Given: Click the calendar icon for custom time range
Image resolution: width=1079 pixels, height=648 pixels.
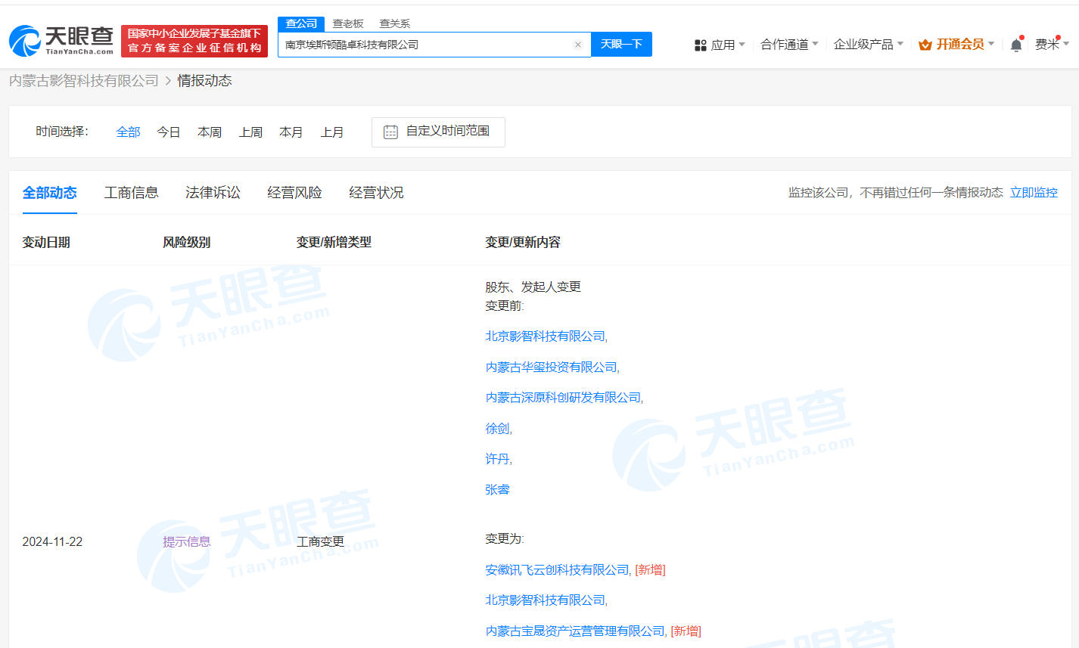Looking at the screenshot, I should [x=390, y=132].
